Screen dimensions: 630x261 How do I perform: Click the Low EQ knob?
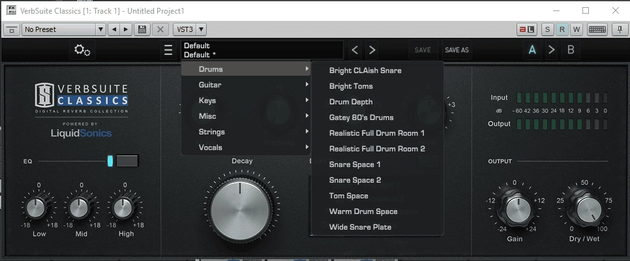click(x=37, y=207)
